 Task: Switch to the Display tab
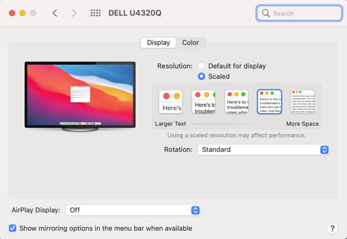158,43
